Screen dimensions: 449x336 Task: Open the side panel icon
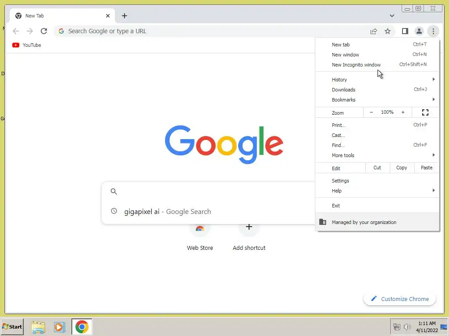point(405,31)
